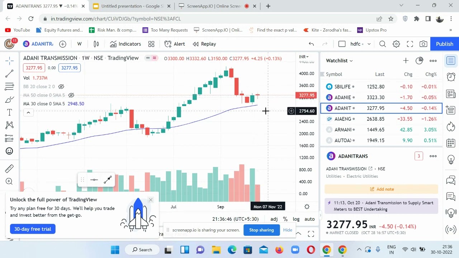
Task: Open chart settings gear
Action: pos(396,44)
